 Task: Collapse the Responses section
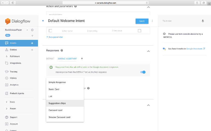click(x=148, y=51)
